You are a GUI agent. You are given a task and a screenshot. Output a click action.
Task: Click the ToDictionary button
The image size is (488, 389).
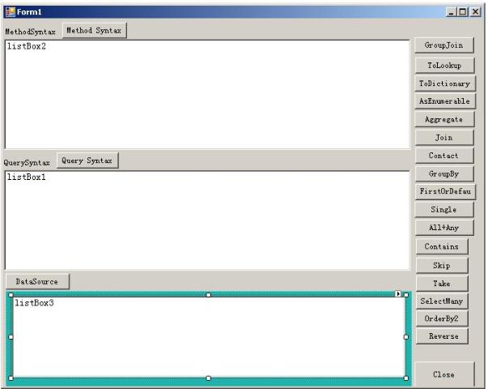(445, 83)
